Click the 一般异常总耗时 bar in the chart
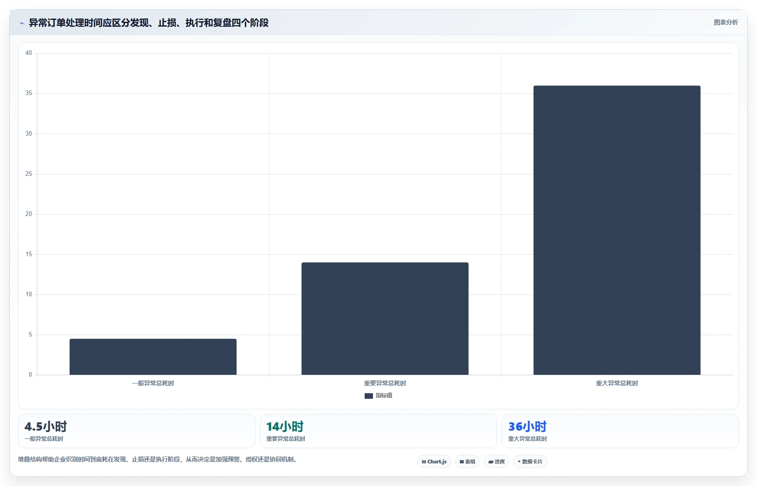Screen dimensions: 757x486 [153, 357]
